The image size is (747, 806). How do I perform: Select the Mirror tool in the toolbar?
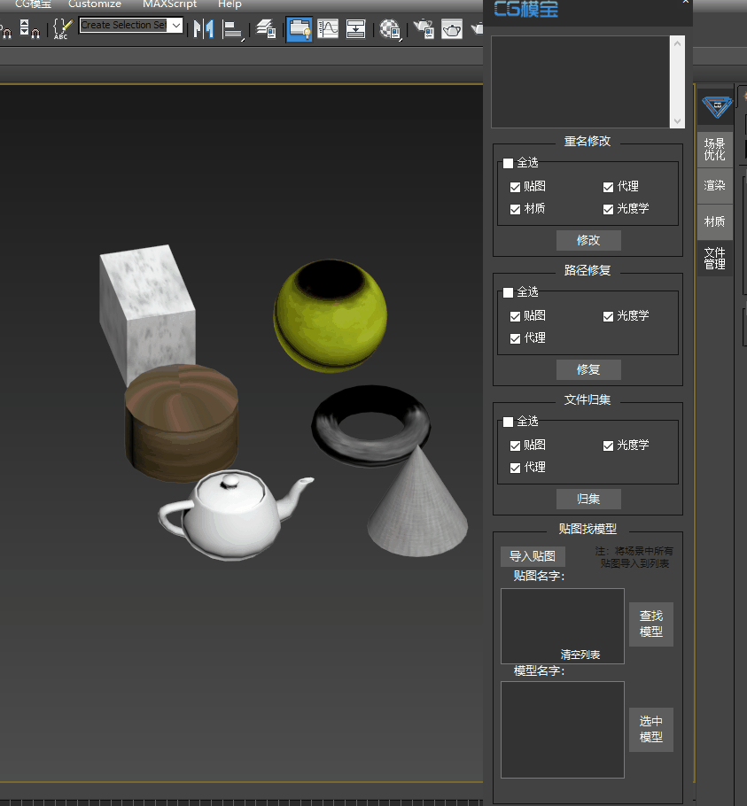206,29
